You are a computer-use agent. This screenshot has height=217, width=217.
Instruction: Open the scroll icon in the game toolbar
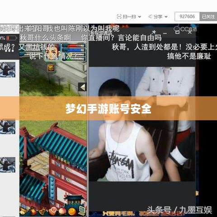[x=24, y=211]
